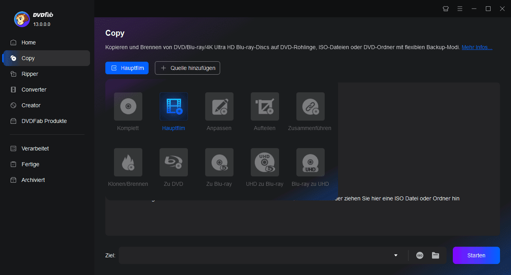Click the Copy page heading
511x275 pixels.
(115, 33)
